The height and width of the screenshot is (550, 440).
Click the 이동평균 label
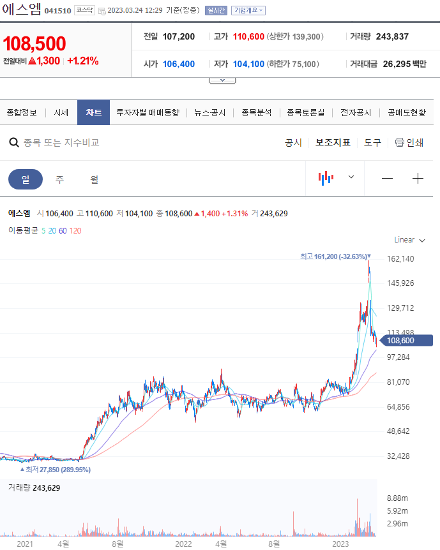pyautogui.click(x=23, y=231)
